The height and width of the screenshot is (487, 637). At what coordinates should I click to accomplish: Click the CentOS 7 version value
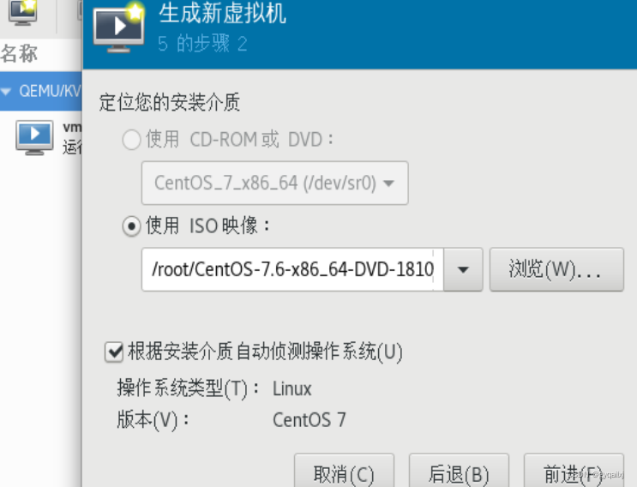point(309,419)
